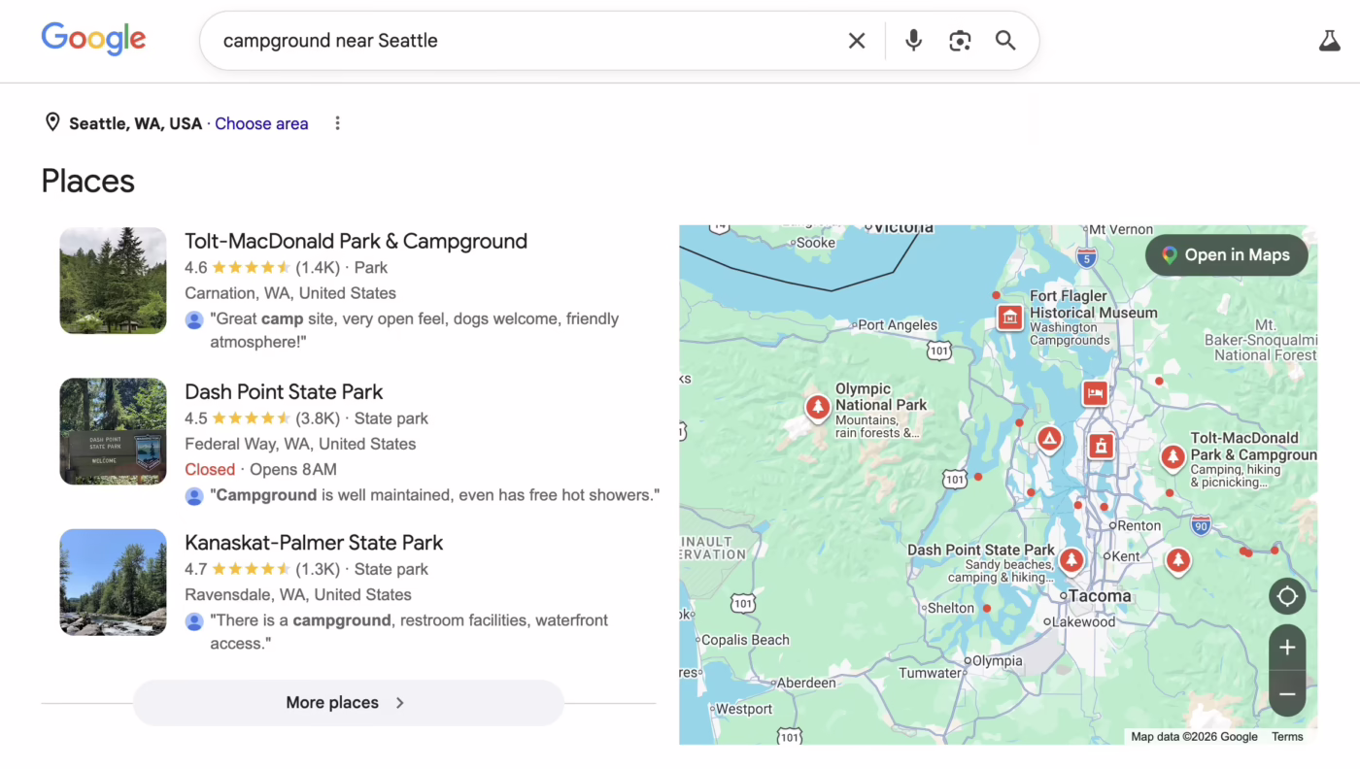
Task: Open search by image camera icon
Action: (x=960, y=41)
